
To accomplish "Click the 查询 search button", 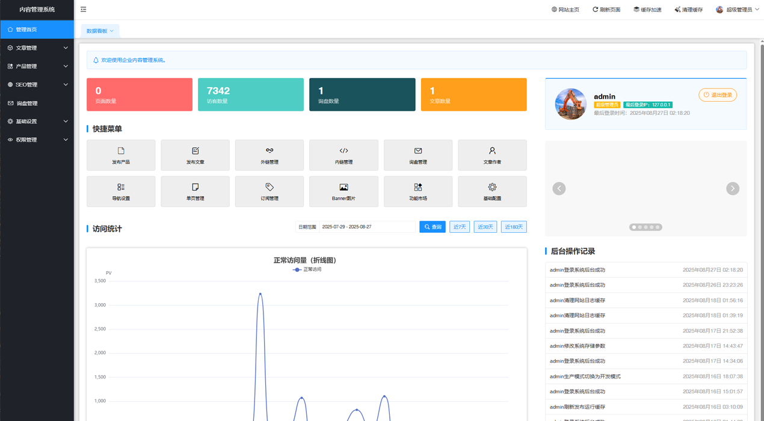I will coord(432,227).
